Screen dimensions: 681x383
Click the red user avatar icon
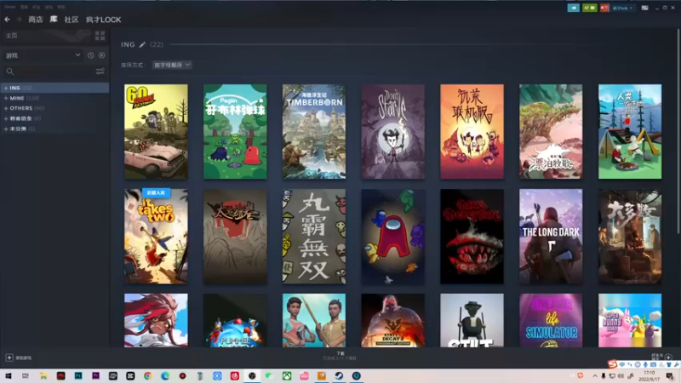pyautogui.click(x=604, y=8)
